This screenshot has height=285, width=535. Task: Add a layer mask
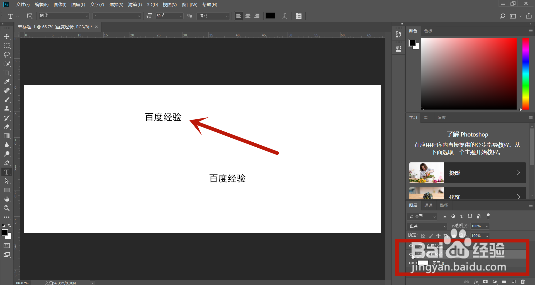(x=485, y=282)
